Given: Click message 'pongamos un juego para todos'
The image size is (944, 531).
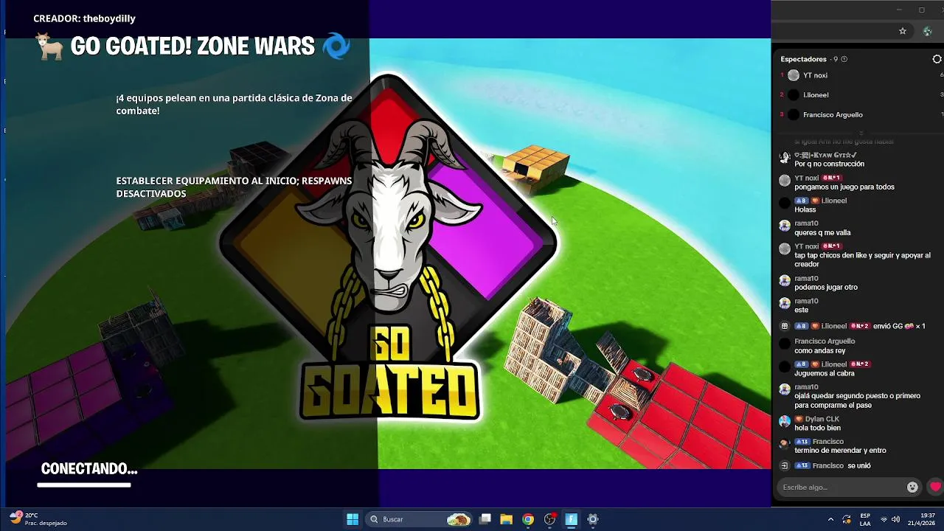Looking at the screenshot, I should [844, 187].
